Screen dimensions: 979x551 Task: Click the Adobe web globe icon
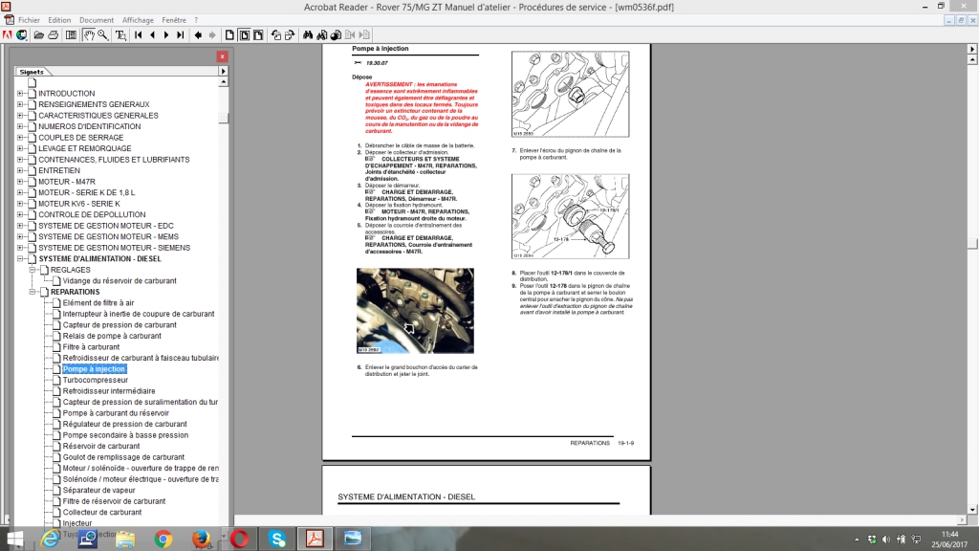[22, 35]
